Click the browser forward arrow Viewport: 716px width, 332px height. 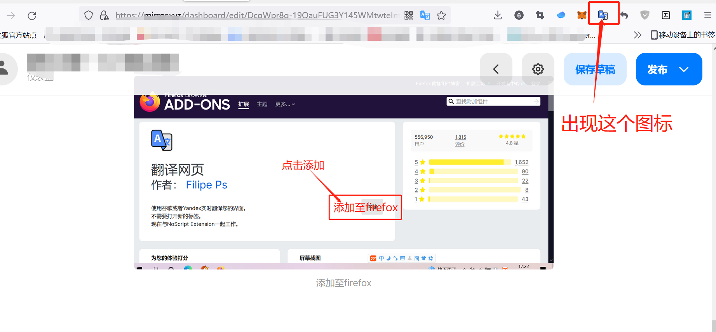[x=11, y=16]
